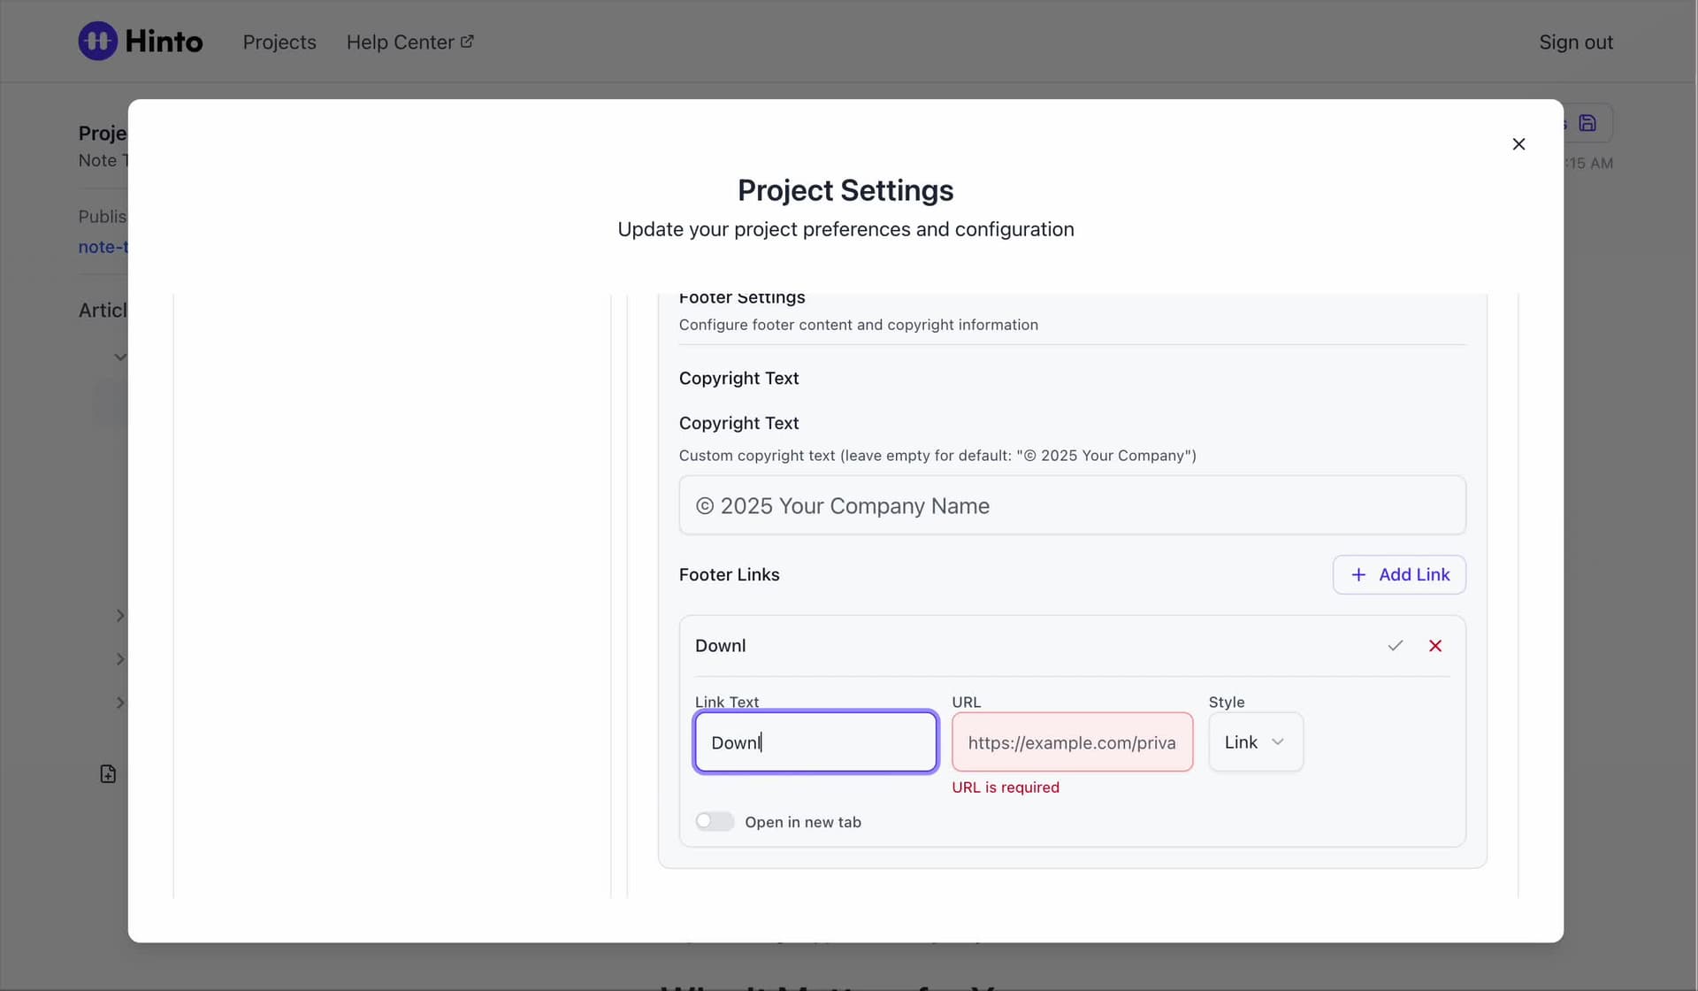Confirm footer link with checkmark icon
Image resolution: width=1698 pixels, height=991 pixels.
1395,646
